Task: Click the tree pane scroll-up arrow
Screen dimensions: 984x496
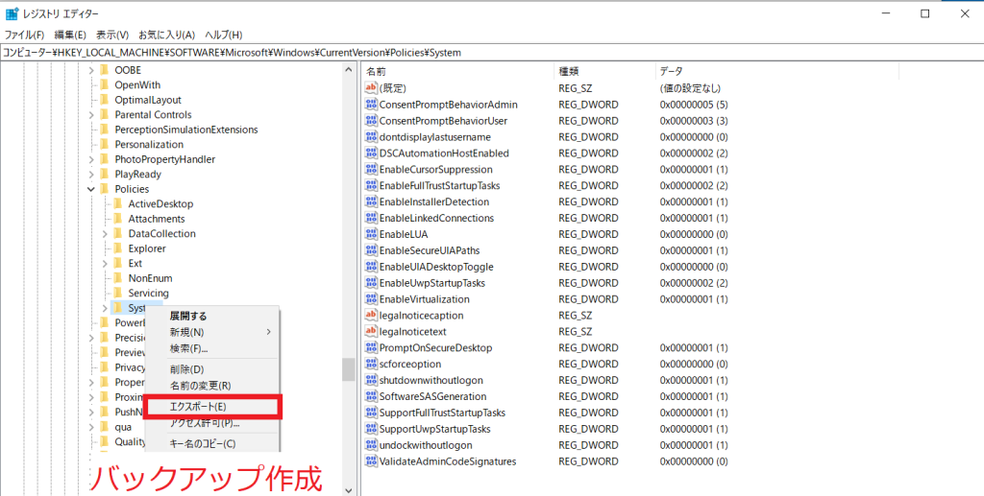Action: coord(349,70)
